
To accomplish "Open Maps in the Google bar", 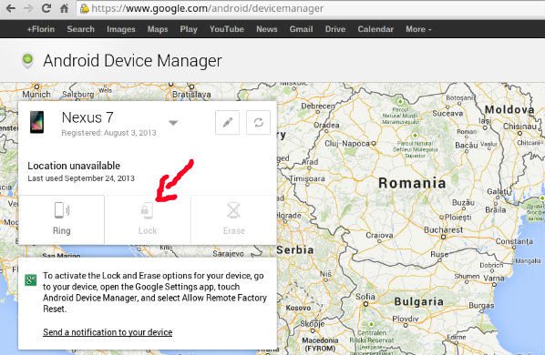I will (158, 29).
